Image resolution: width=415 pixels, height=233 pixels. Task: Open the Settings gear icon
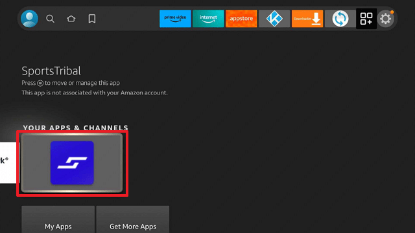click(x=386, y=19)
